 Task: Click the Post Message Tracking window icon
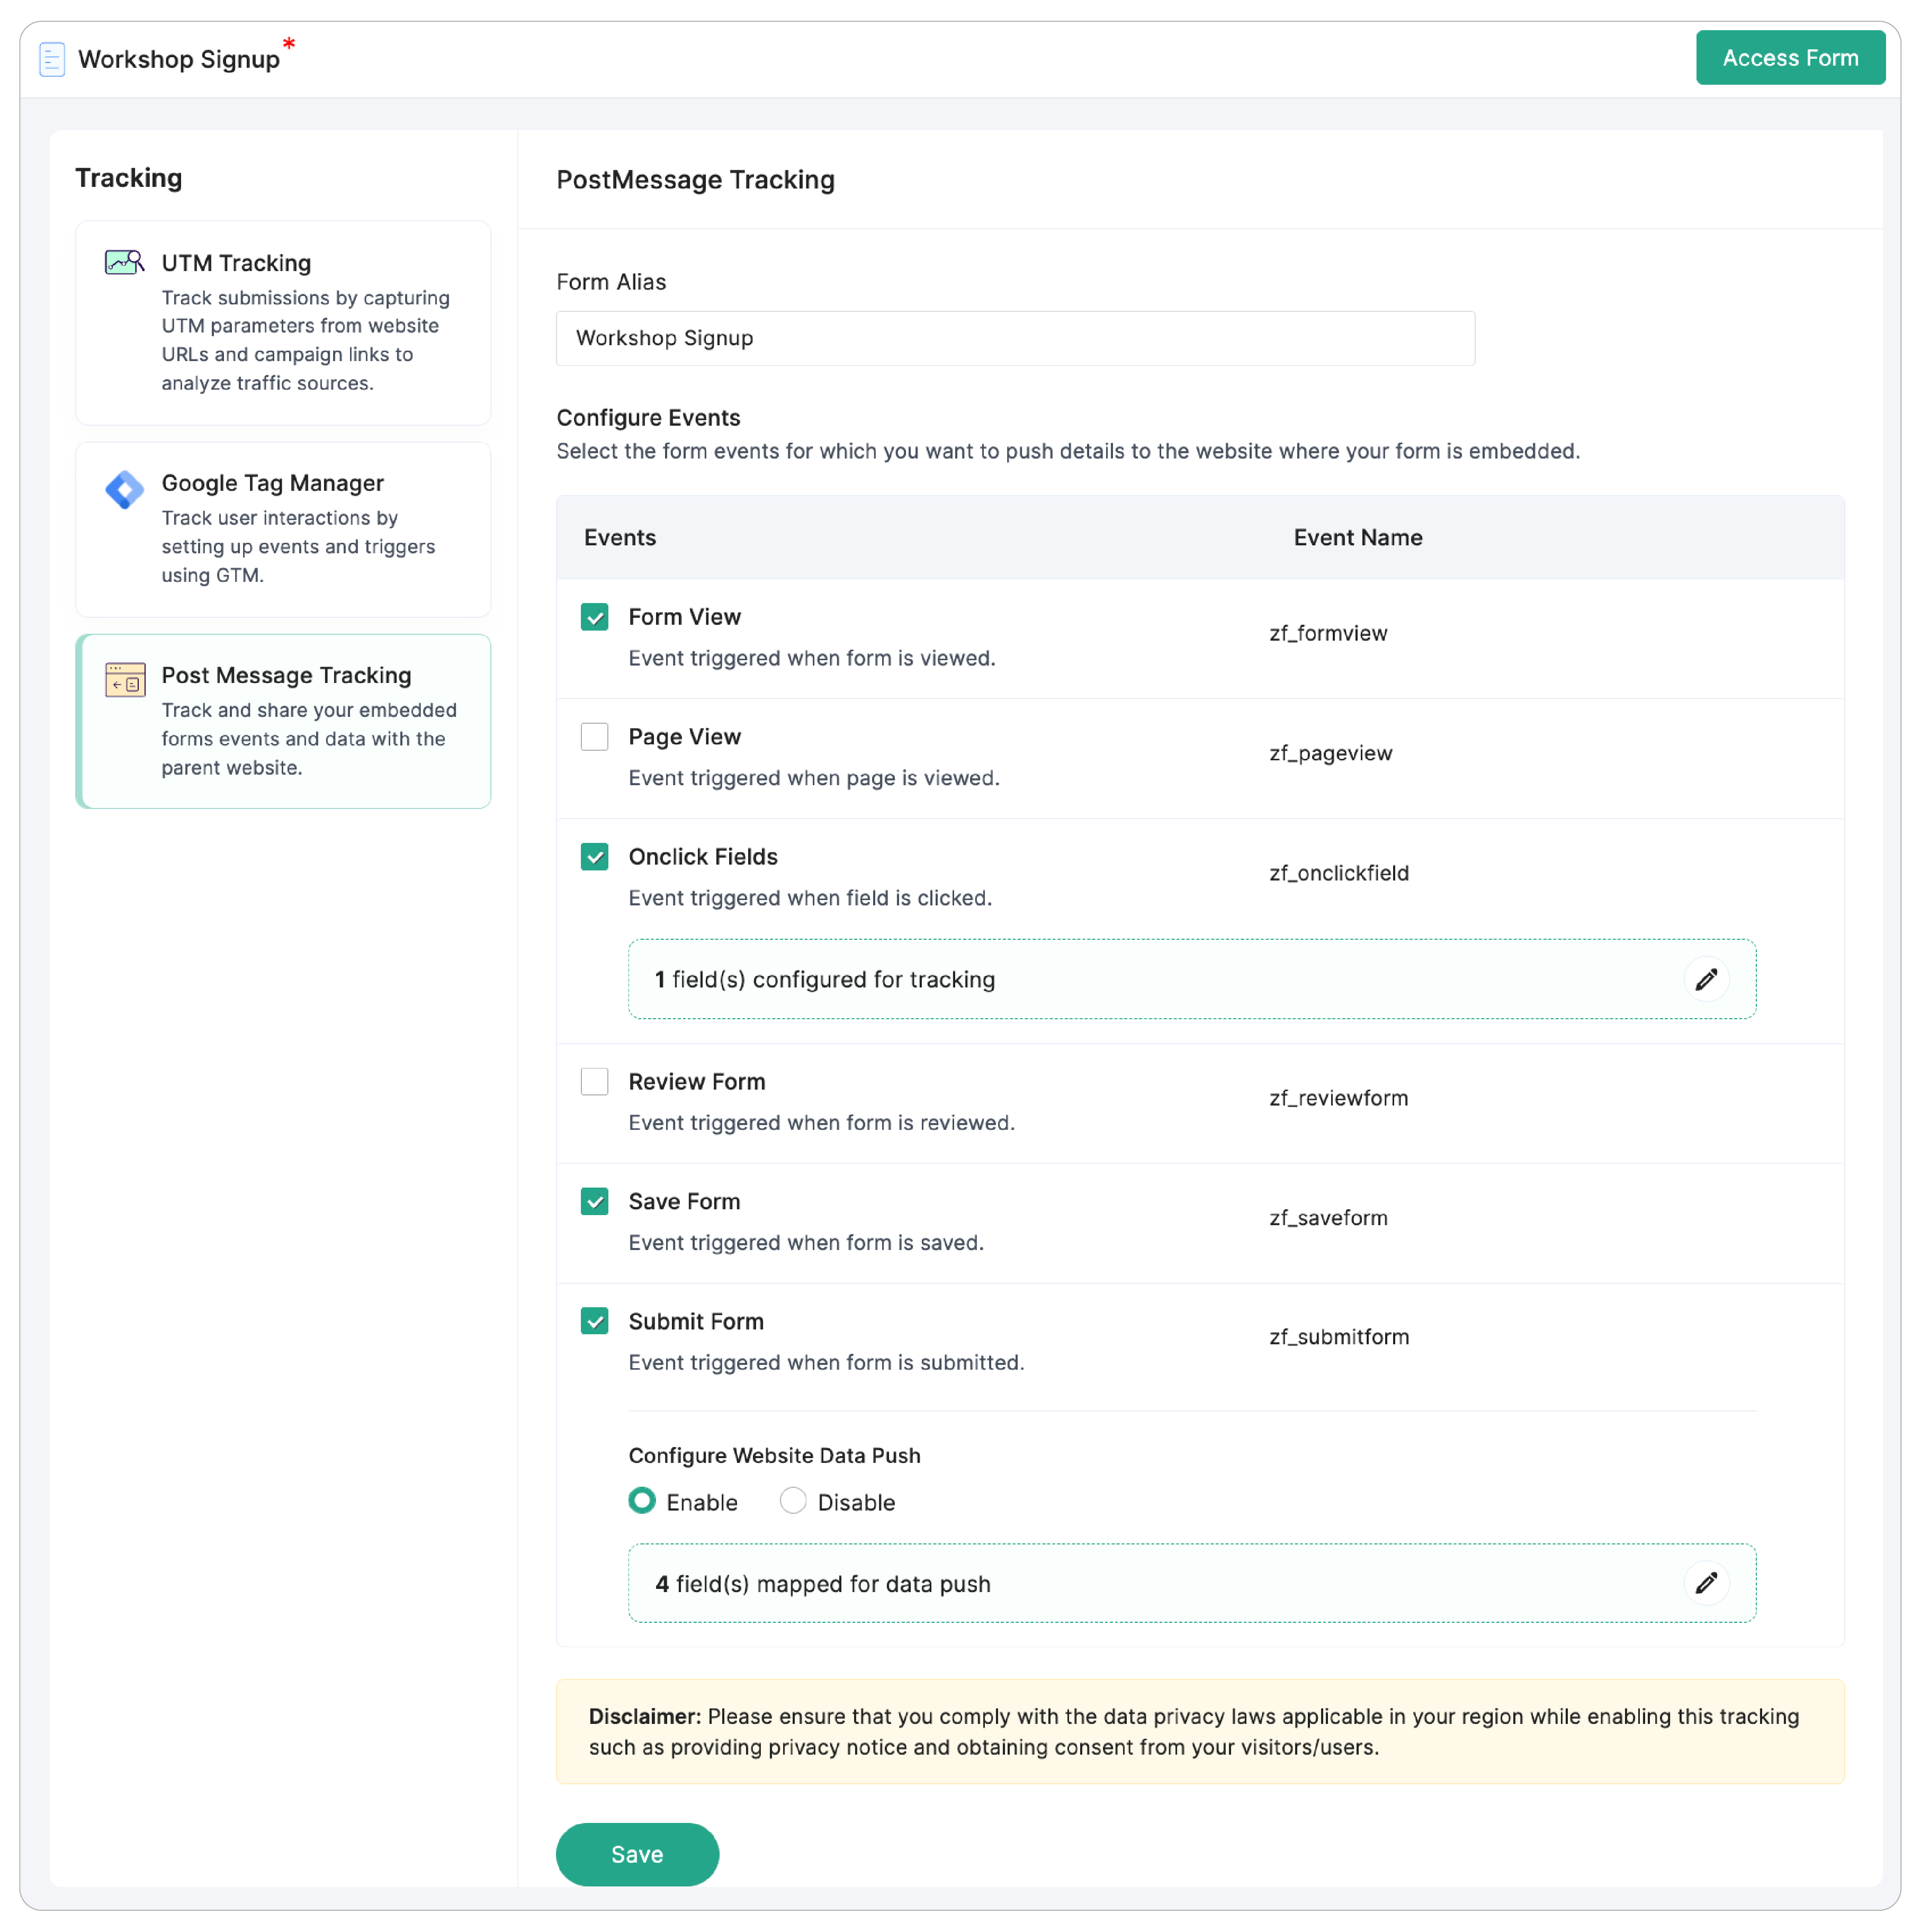[125, 680]
